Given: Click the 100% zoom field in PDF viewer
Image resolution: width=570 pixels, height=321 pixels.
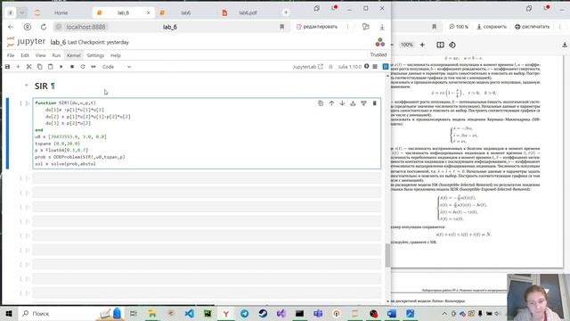Looking at the screenshot, I should (x=406, y=45).
